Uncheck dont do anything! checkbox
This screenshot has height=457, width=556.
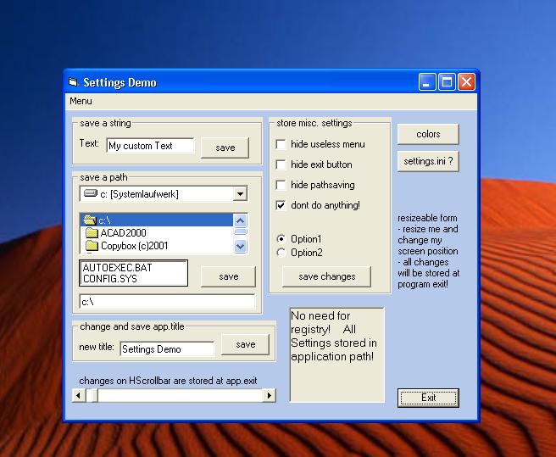281,205
